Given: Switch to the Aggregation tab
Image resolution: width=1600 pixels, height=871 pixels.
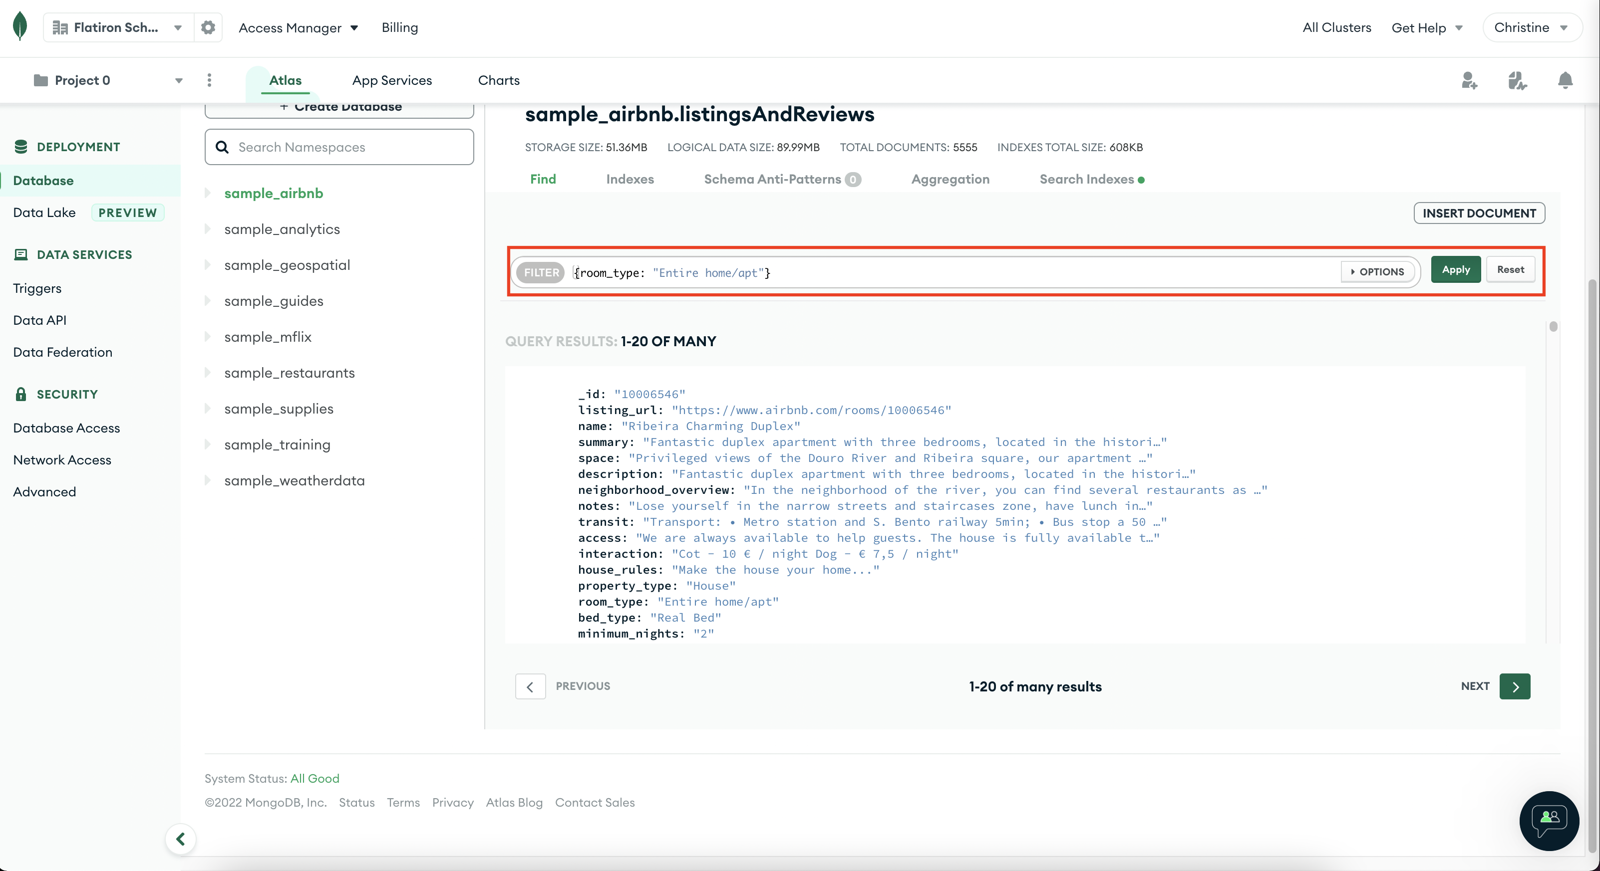Looking at the screenshot, I should [951, 180].
